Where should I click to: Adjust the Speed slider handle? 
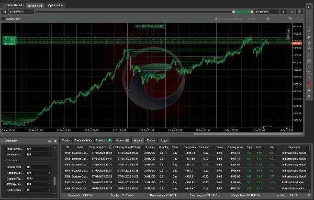click(268, 19)
